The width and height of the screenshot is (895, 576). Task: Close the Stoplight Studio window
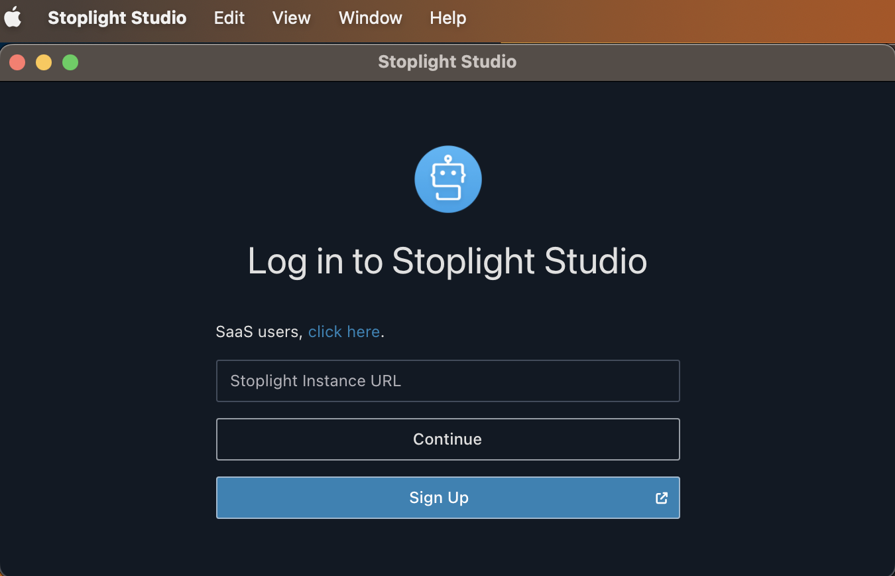pos(17,62)
